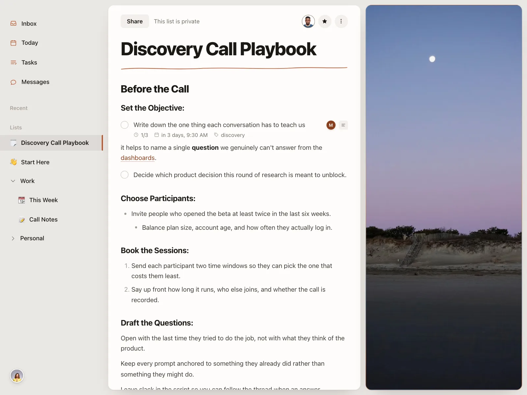Open the user profile avatar in the sidebar

point(17,376)
